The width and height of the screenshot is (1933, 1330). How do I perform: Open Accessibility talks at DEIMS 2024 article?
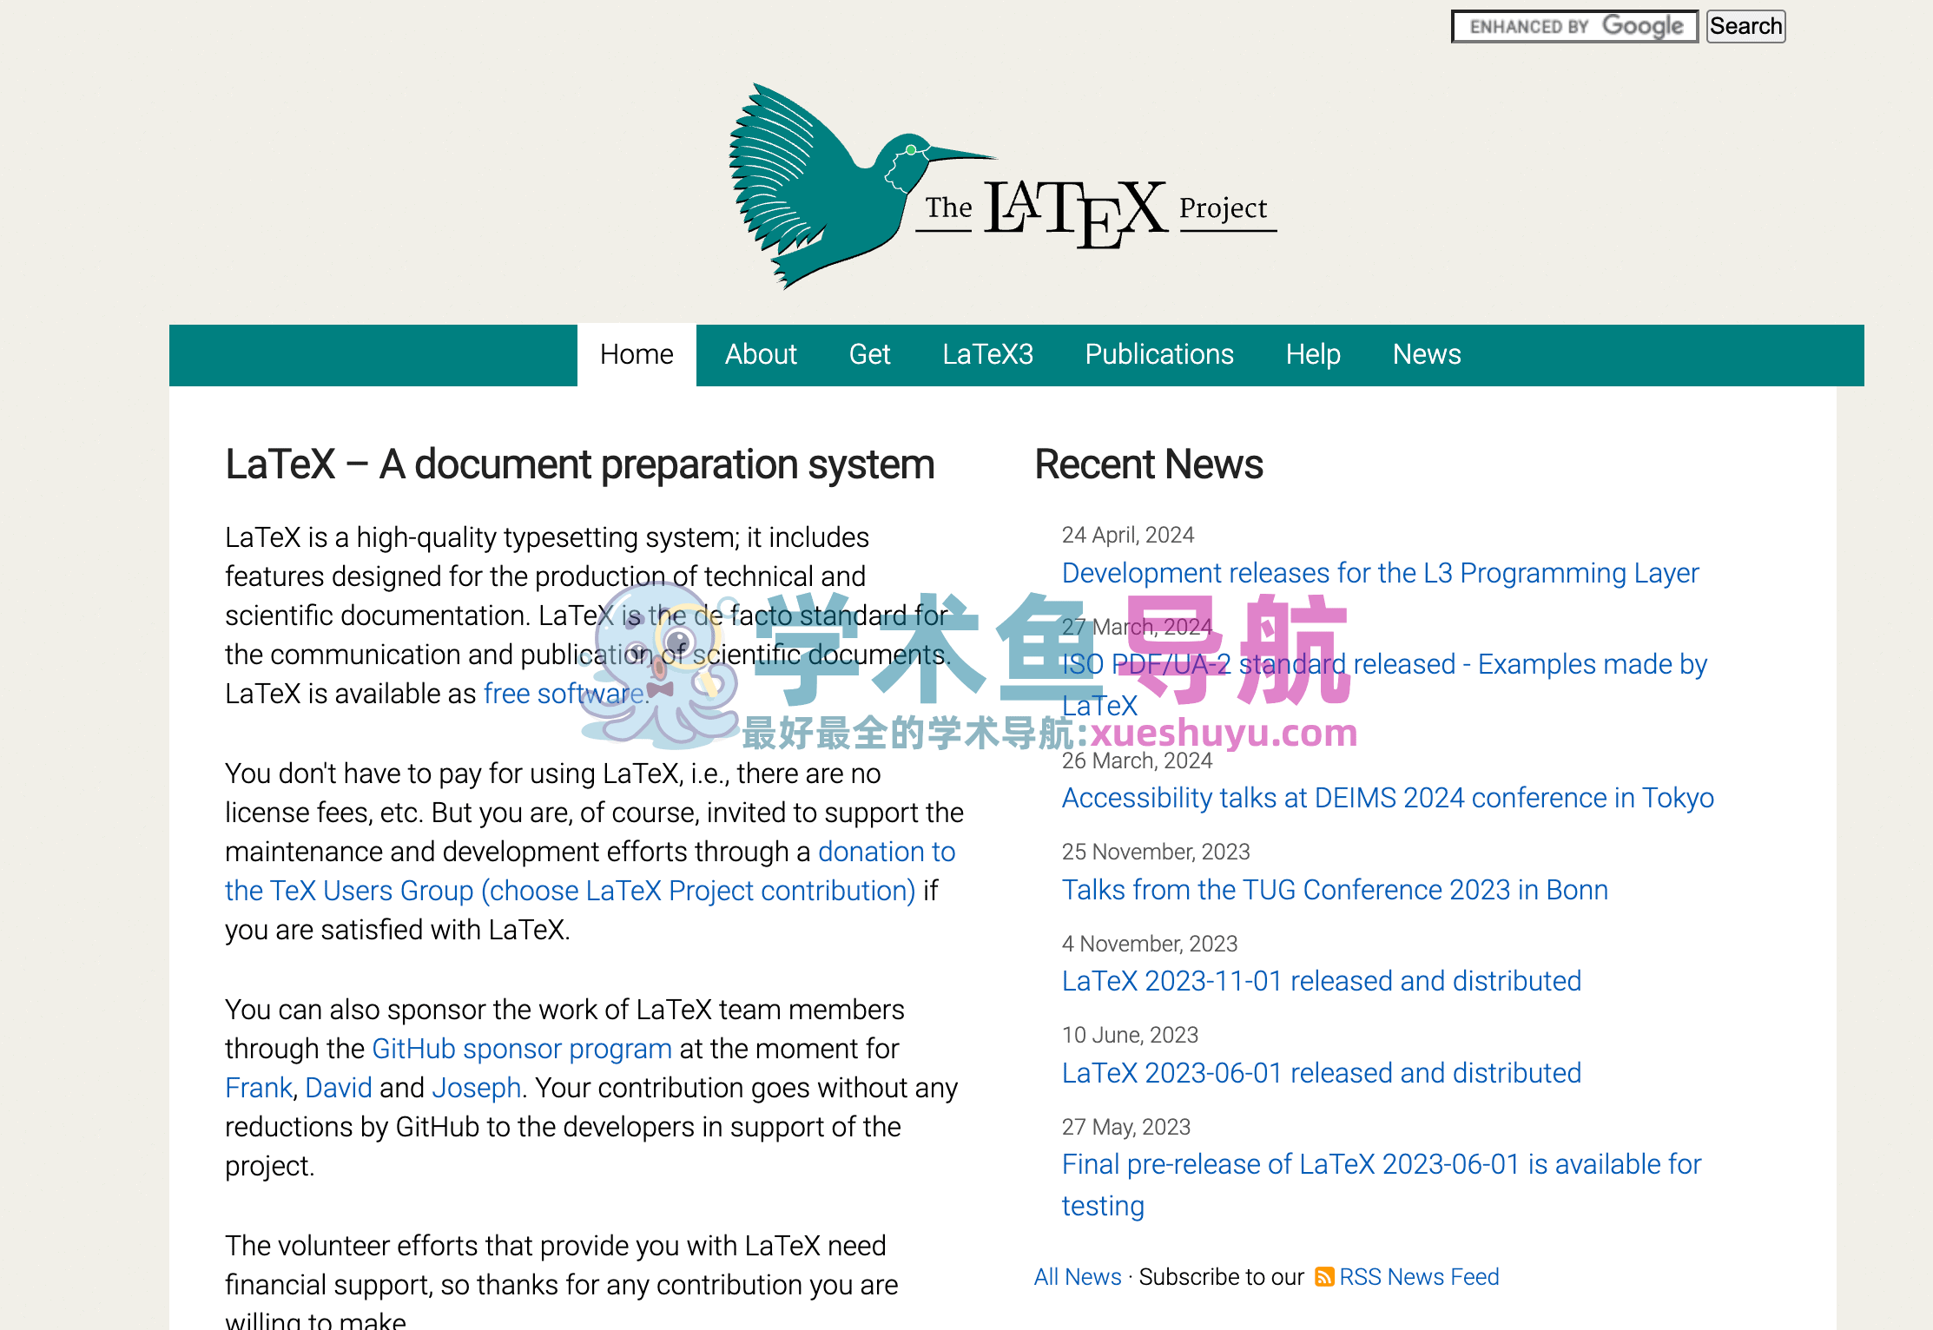point(1387,798)
